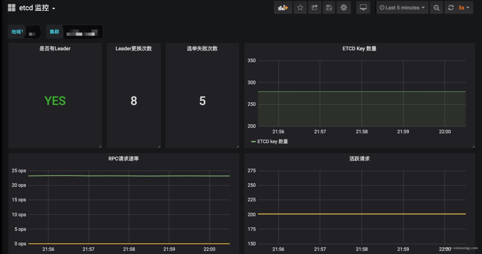This screenshot has width=482, height=254.
Task: Open the 5s refresh interval dropdown
Action: [464, 8]
